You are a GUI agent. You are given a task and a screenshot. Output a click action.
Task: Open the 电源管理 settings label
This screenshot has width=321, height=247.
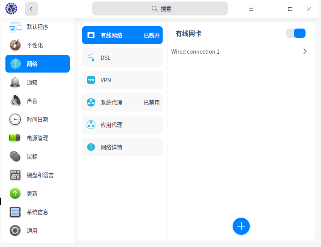(38, 138)
